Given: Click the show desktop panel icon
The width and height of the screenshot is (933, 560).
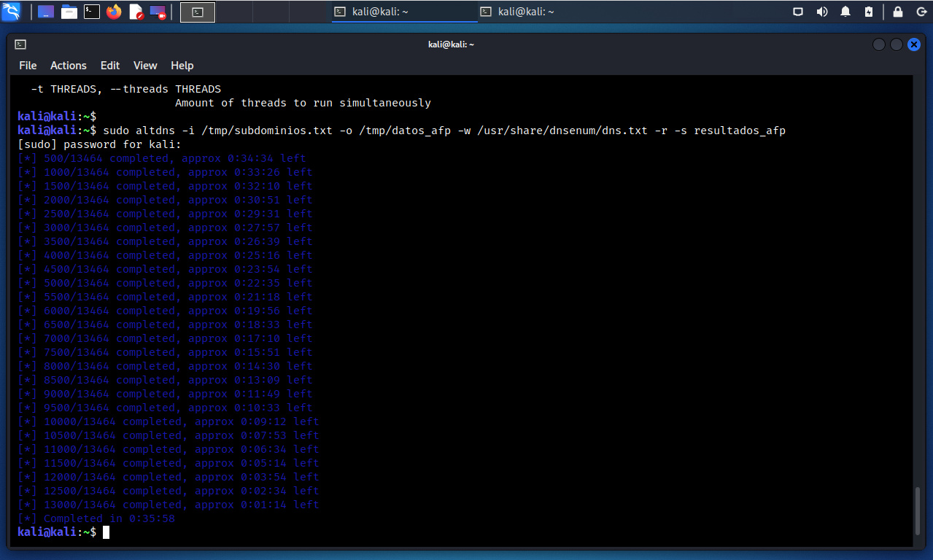Looking at the screenshot, I should [45, 12].
